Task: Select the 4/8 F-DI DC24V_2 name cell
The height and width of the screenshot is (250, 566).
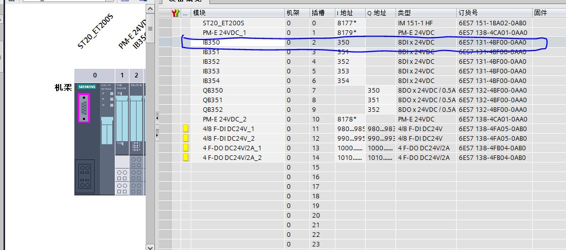Action: (x=238, y=138)
